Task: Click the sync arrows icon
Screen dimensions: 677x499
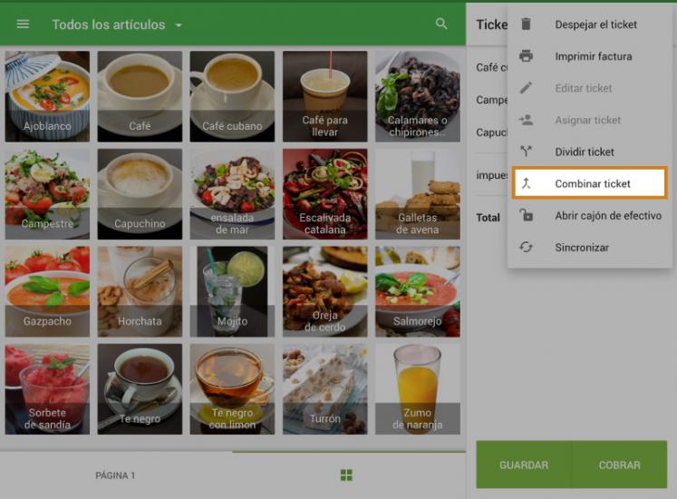Action: coord(526,247)
